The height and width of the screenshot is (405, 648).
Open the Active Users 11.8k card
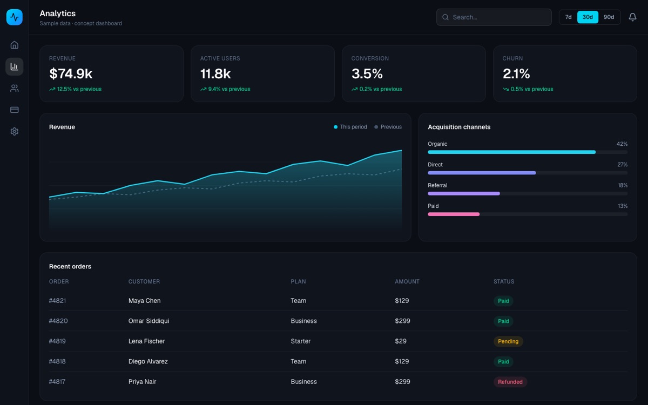(263, 73)
